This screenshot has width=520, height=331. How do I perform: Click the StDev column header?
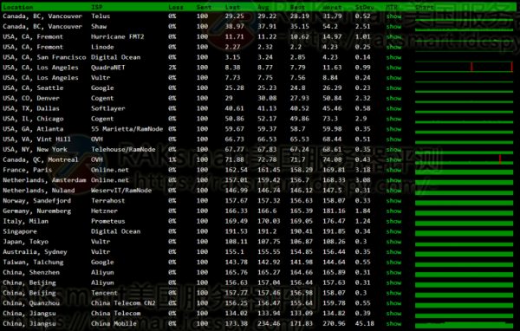click(x=364, y=7)
